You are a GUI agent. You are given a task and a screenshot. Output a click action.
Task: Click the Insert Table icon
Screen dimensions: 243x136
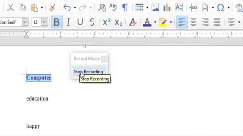[x=139, y=8]
